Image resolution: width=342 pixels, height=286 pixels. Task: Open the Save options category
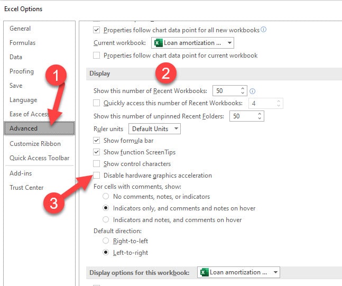tap(16, 86)
